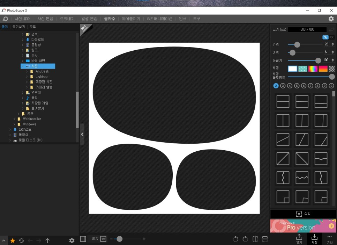Open the 오려내기 tab
Image resolution: width=337 pixels, height=245 pixels.
pyautogui.click(x=67, y=19)
